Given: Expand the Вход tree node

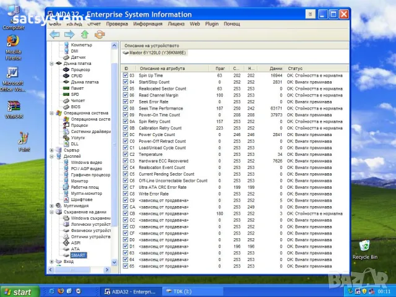Looking at the screenshot, I should tap(52, 261).
